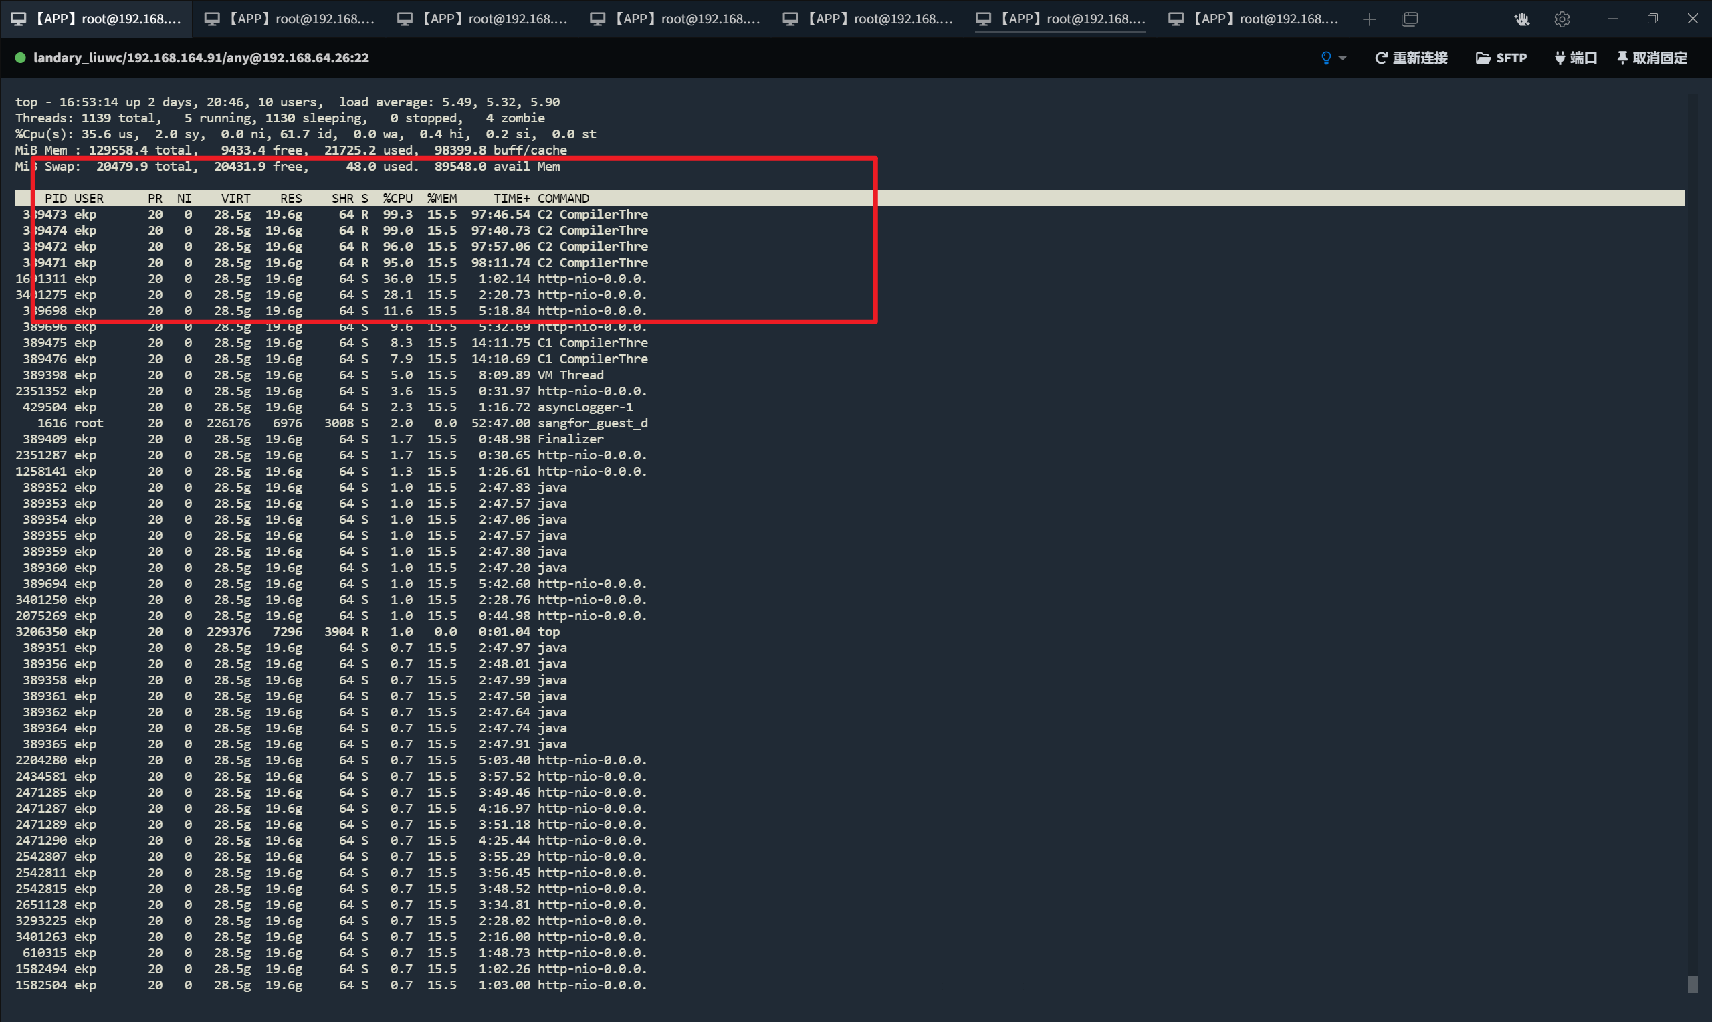Enable the touch gesture mode icon
Screen dimensions: 1712x1022
(x=1522, y=19)
